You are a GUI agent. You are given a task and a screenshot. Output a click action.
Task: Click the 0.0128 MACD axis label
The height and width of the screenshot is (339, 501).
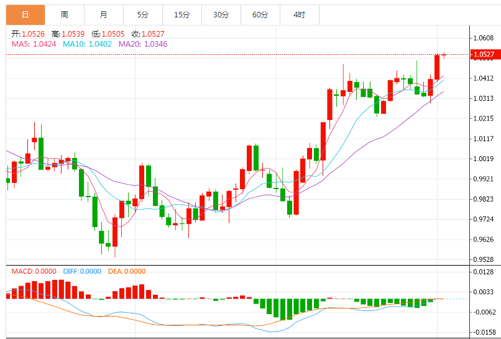click(x=484, y=272)
